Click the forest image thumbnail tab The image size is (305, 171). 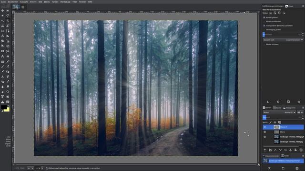(x=16, y=7)
